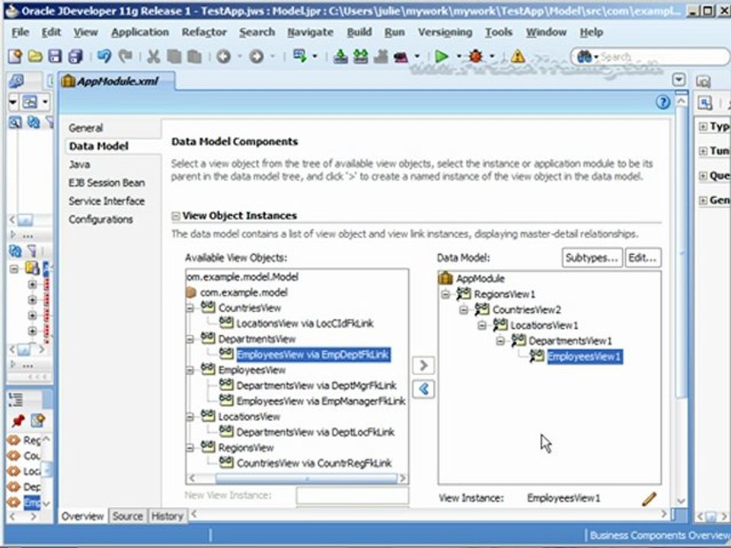The width and height of the screenshot is (731, 548).
Task: Open the editor tab list dropdown
Action: [x=678, y=80]
